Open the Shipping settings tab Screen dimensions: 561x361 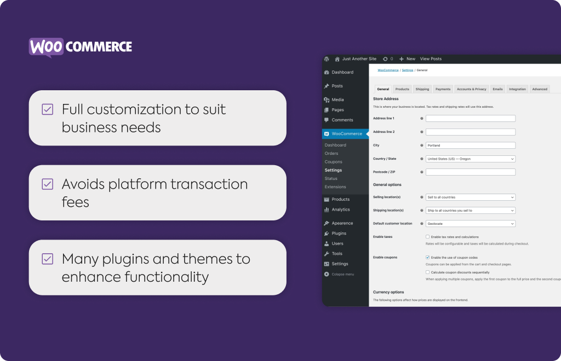click(x=422, y=89)
